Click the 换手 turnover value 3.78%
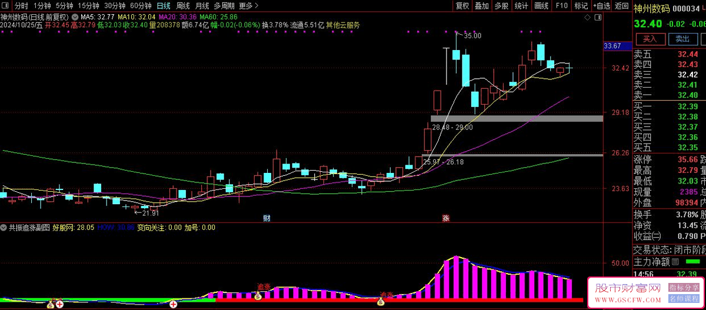 point(687,214)
